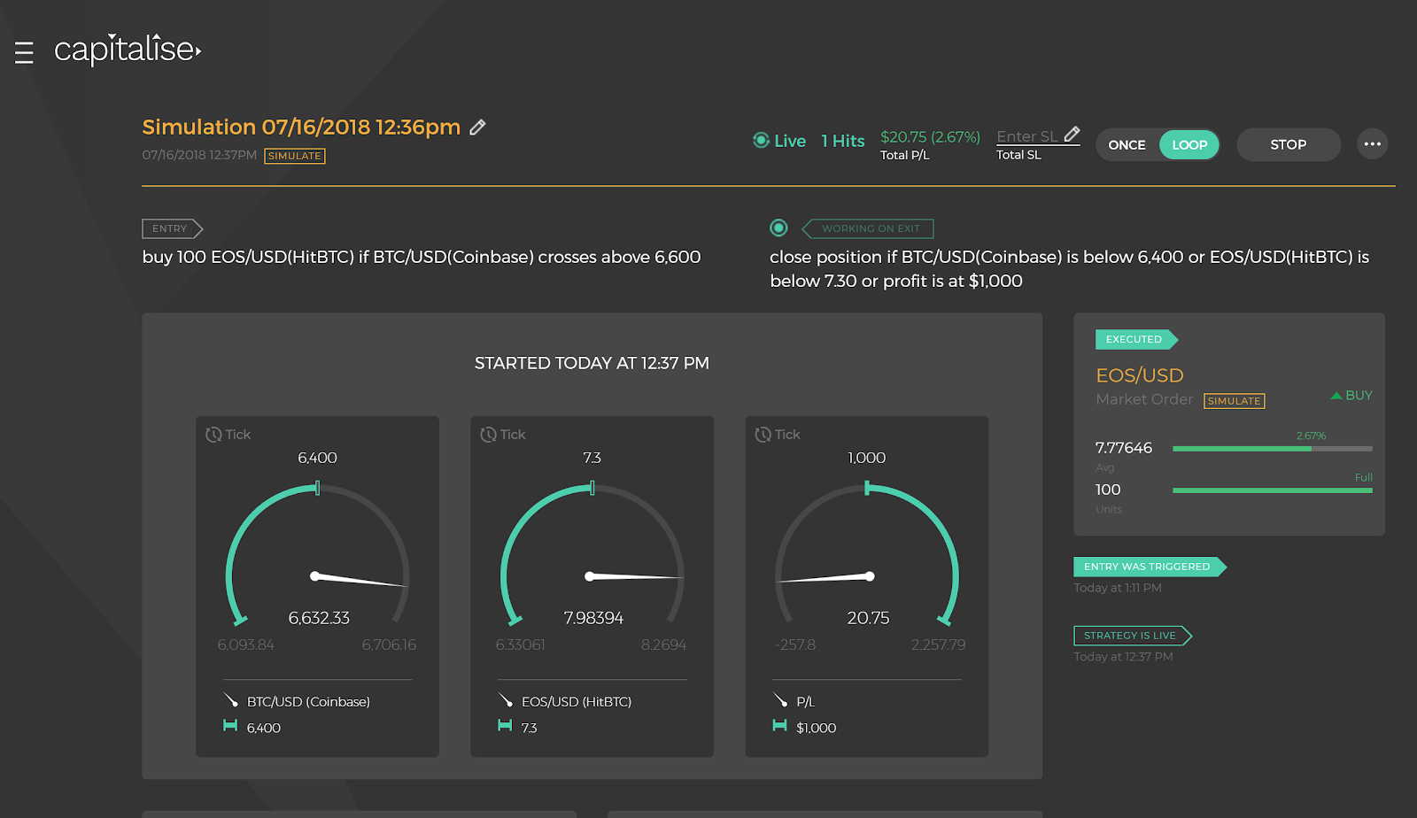1417x818 pixels.
Task: Click the Live status indicator icon
Action: 761,140
